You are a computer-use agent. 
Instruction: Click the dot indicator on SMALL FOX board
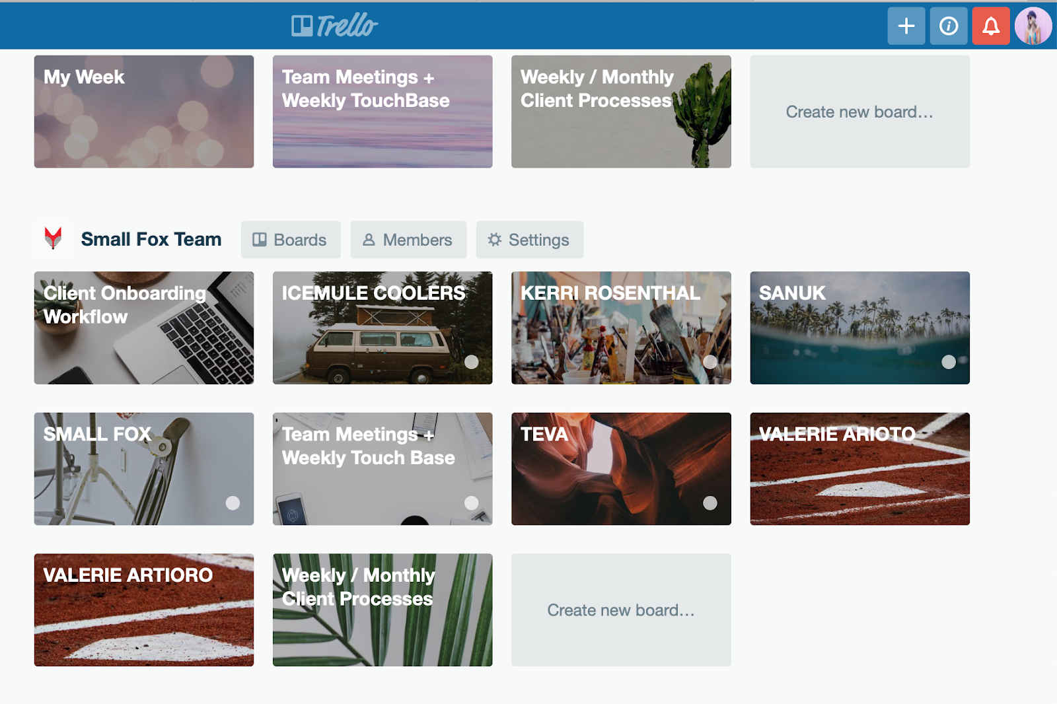[x=233, y=503]
